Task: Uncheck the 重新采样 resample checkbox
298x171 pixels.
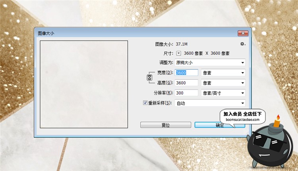Action: 145,103
